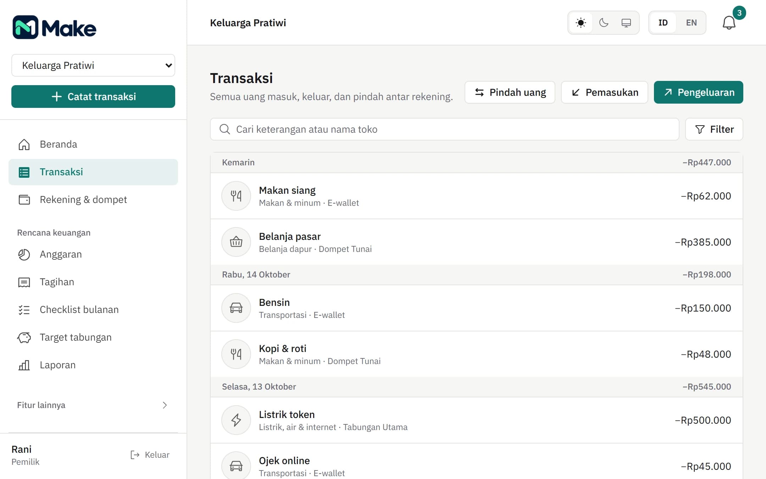
Task: Click the Pindah uang button
Action: point(510,92)
